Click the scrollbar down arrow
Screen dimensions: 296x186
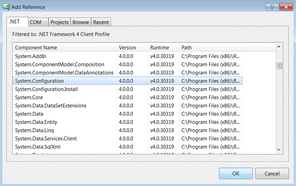(279, 150)
